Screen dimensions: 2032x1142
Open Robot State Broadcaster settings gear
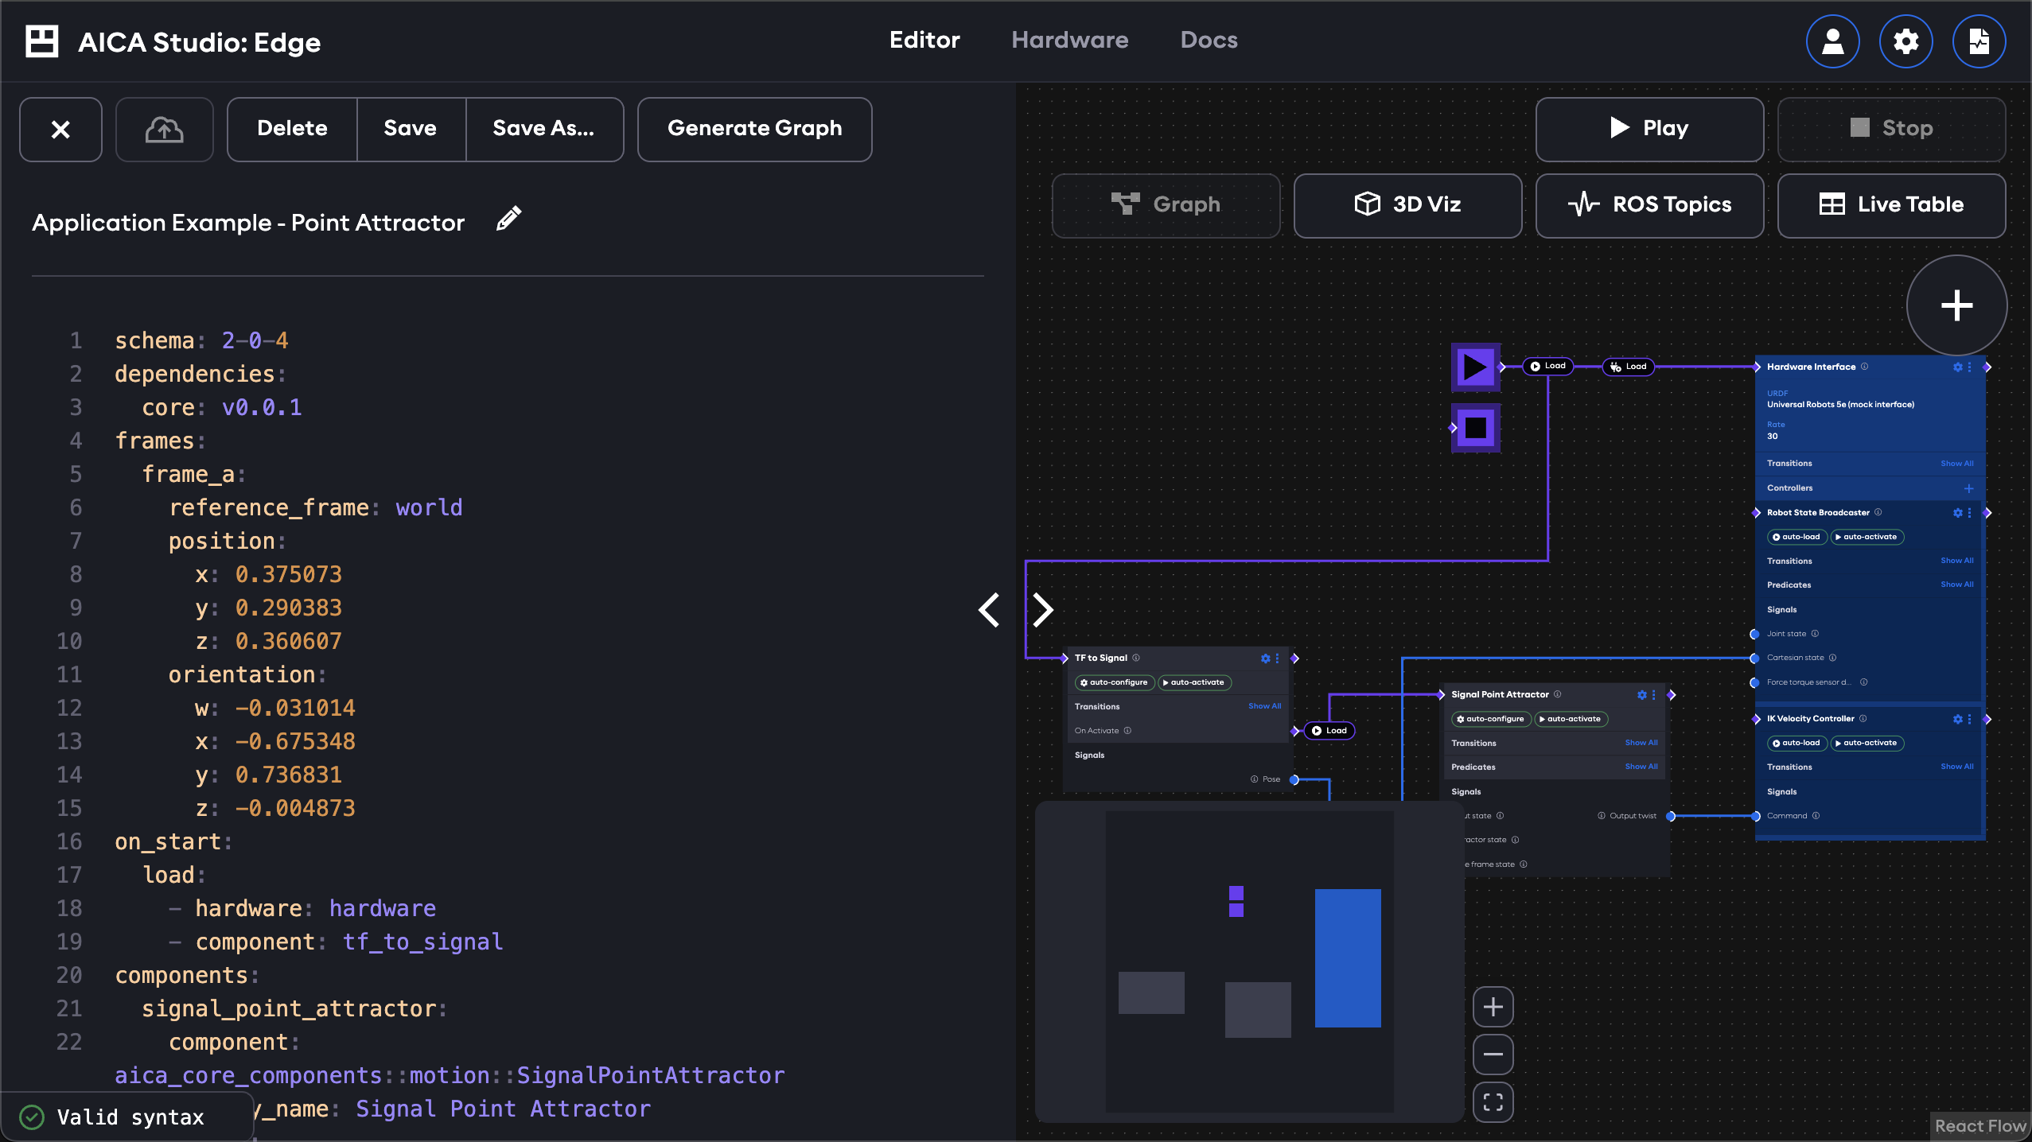[x=1957, y=512]
